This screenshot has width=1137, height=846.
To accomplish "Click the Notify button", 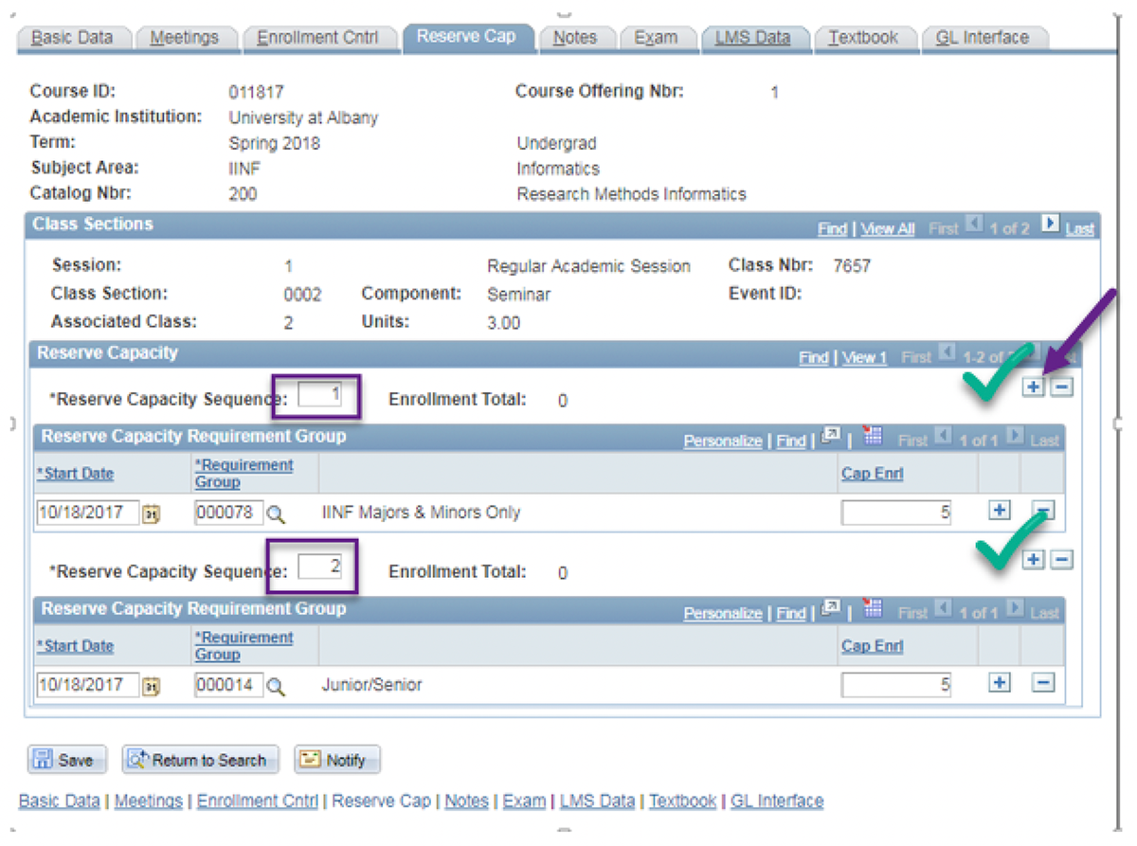I will [336, 759].
